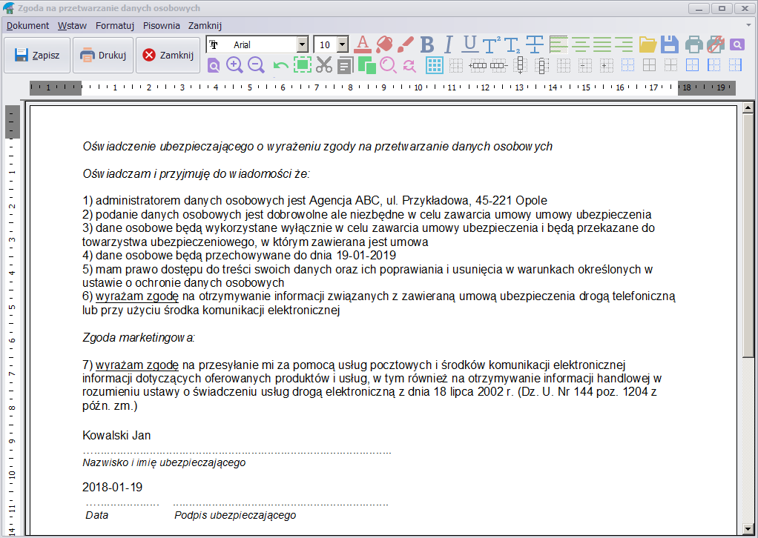Paste using the green overlapping squares icon
Viewport: 758px width, 538px height.
coord(367,65)
